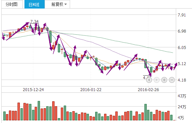Click the 7.91 price axis label

point(182,15)
